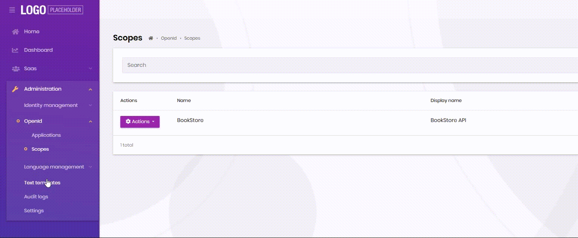Select the BookStore name cell

[x=190, y=121]
